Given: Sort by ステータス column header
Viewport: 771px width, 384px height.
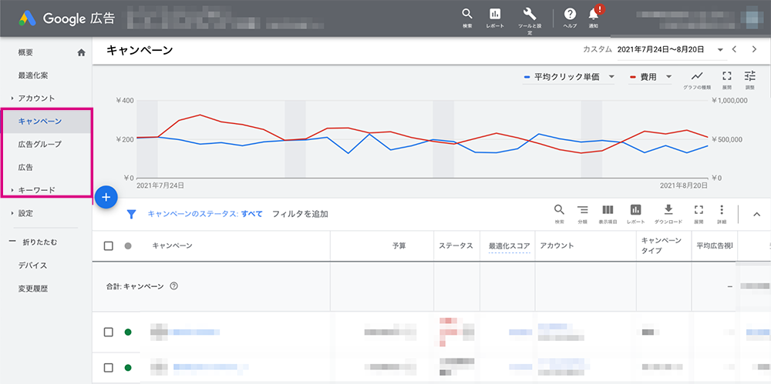Looking at the screenshot, I should (x=456, y=246).
